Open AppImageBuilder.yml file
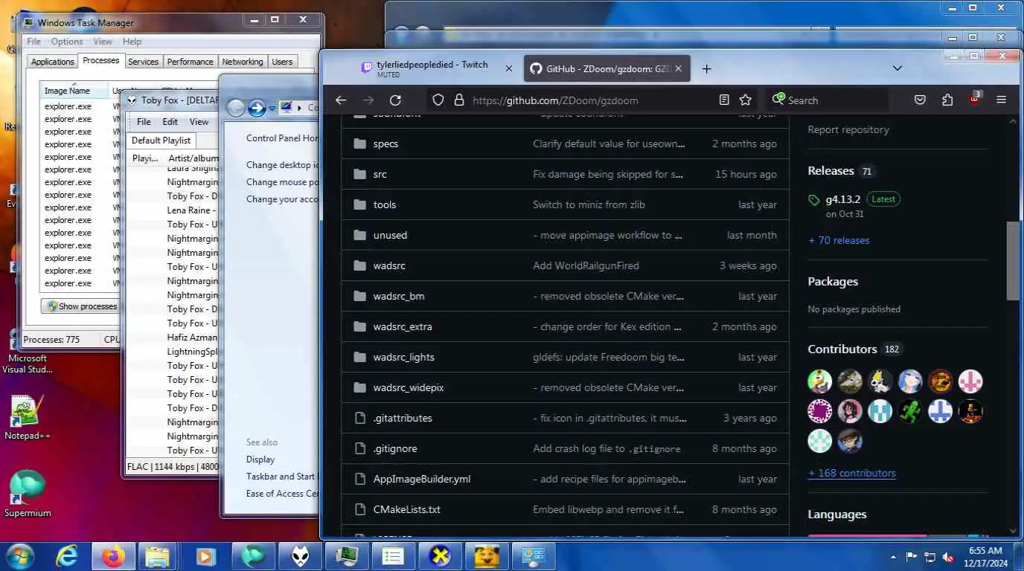This screenshot has width=1024, height=571. [422, 479]
